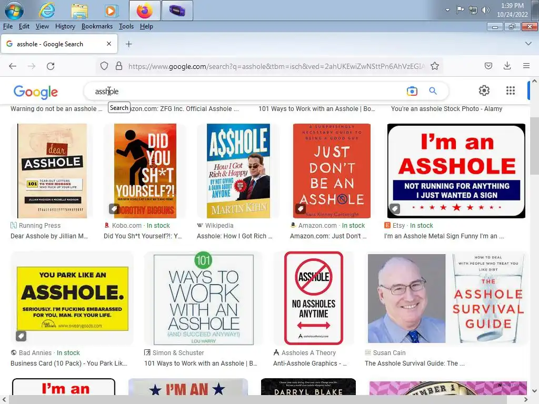Open the Running Press source link
Image resolution: width=539 pixels, height=404 pixels.
[x=36, y=225]
